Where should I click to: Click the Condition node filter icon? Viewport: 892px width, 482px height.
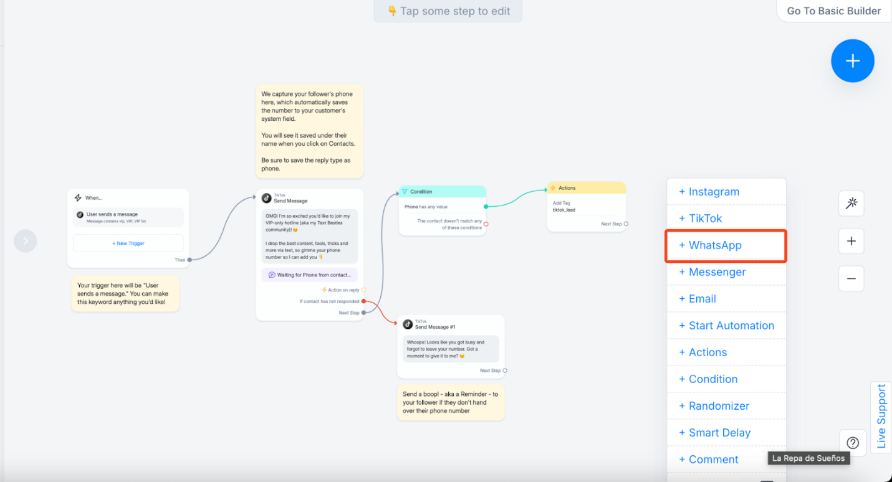[405, 192]
